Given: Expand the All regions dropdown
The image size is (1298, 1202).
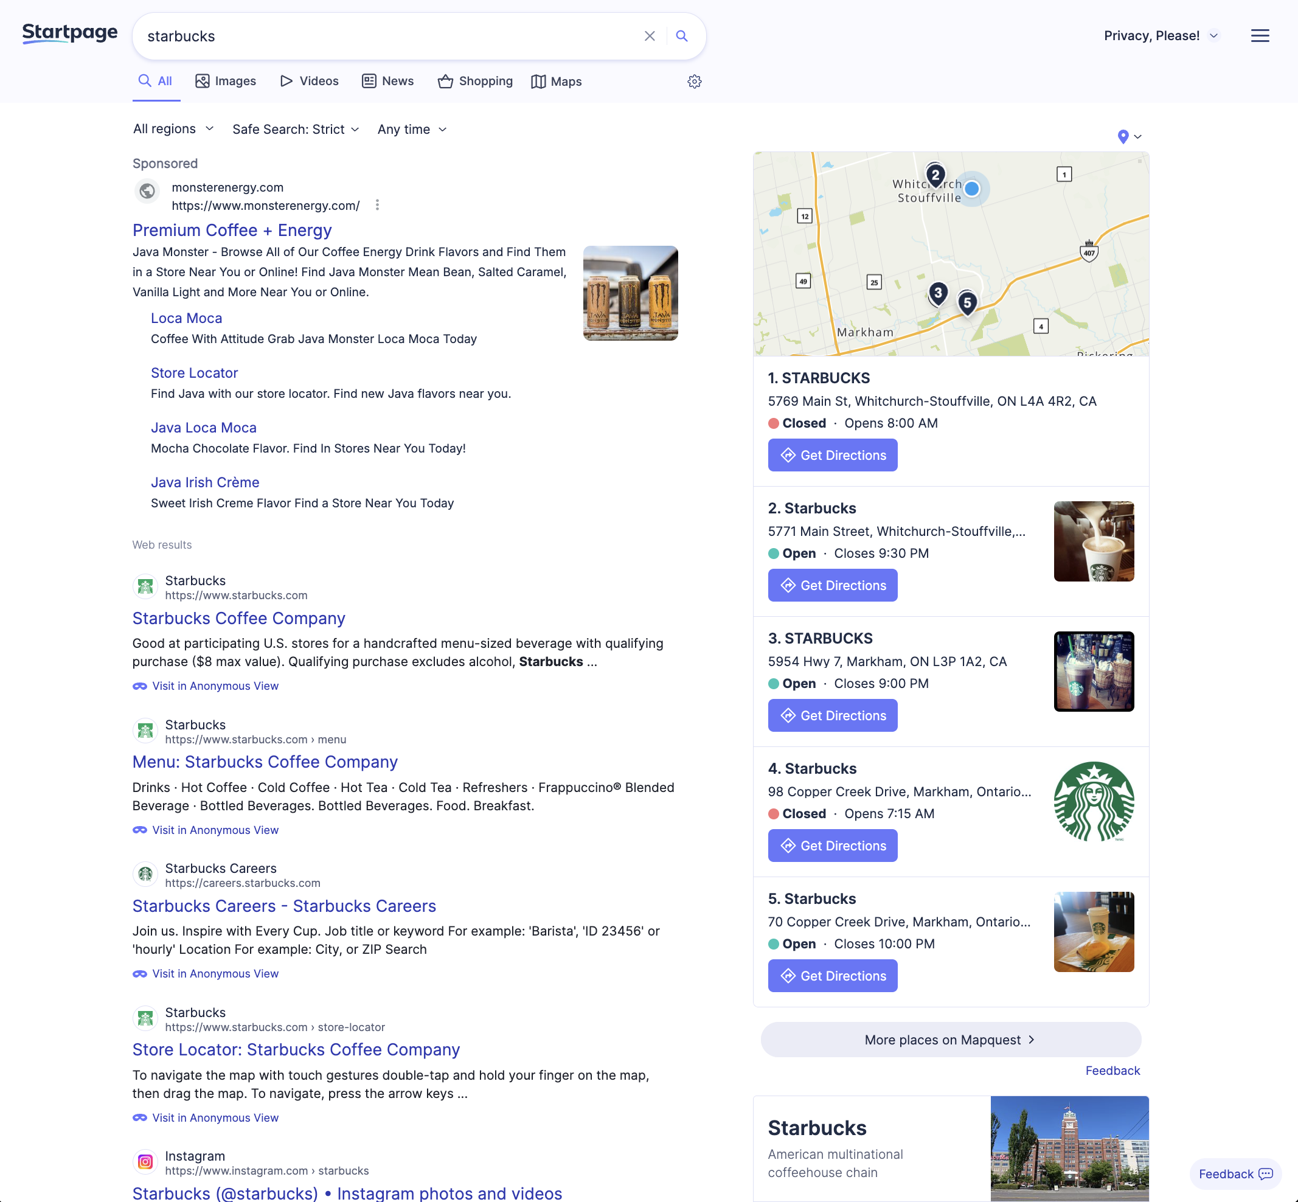Looking at the screenshot, I should click(173, 129).
